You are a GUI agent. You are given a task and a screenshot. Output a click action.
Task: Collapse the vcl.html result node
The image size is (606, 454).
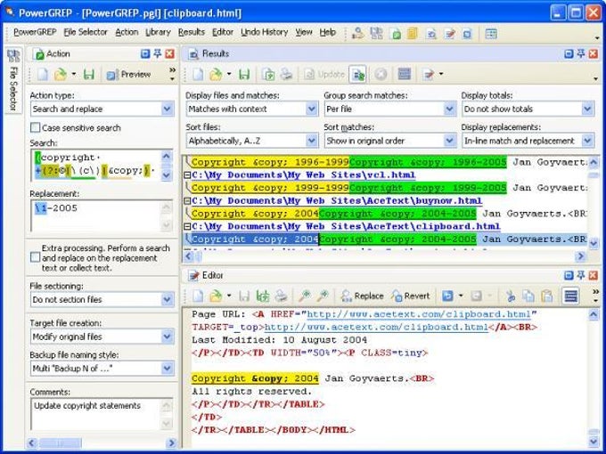pyautogui.click(x=187, y=175)
